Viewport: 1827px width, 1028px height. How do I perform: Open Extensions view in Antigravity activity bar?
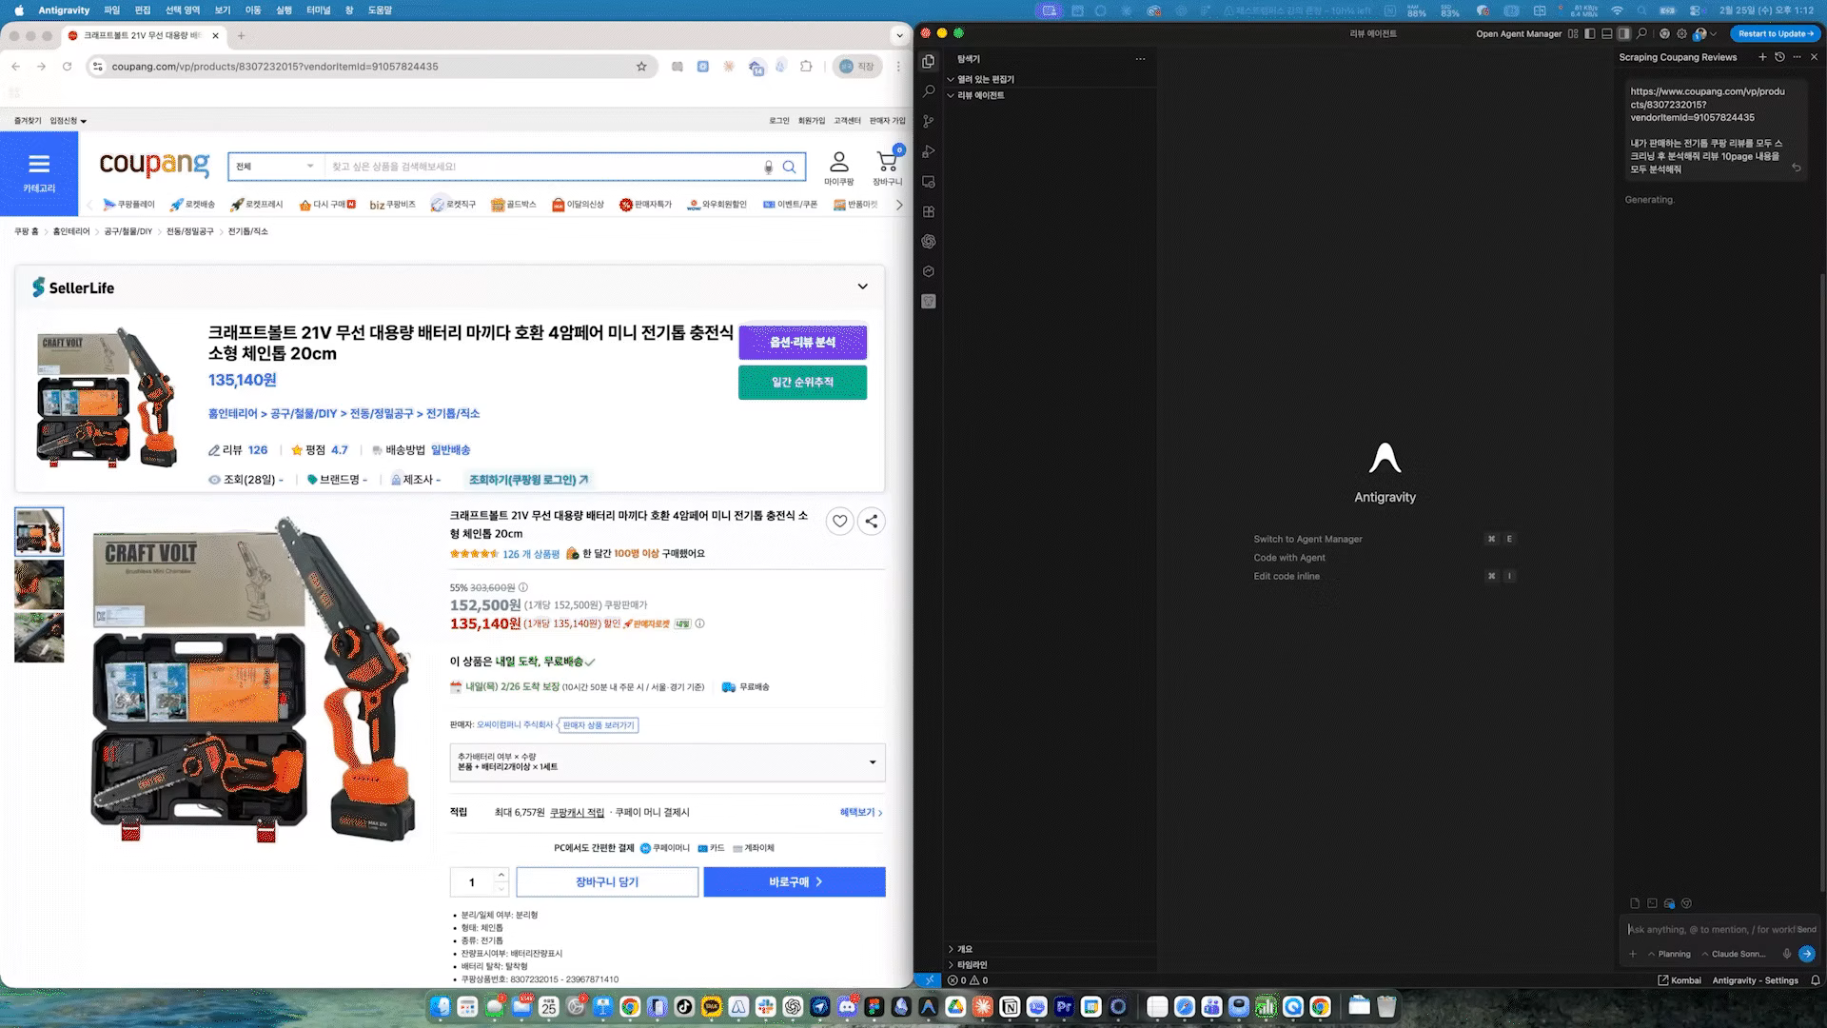coord(929,211)
